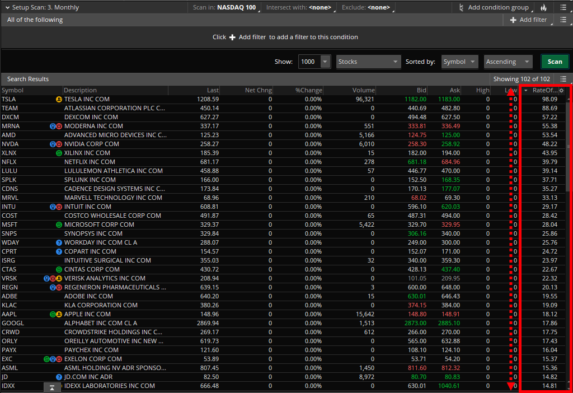Click the blue question mark icon beside WDAY
Screen dimensions: 573x393
point(59,242)
